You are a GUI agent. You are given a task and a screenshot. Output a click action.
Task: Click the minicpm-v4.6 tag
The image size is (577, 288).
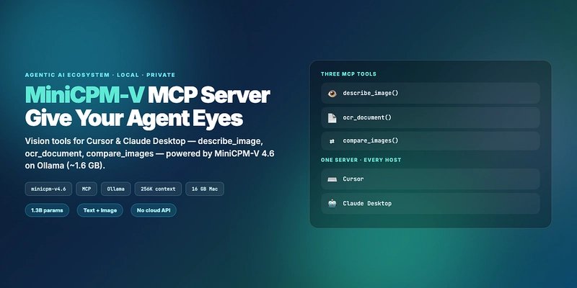click(x=48, y=189)
